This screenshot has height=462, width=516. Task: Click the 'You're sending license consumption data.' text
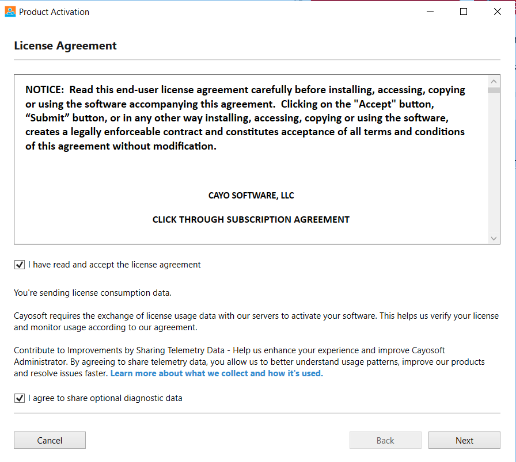click(93, 293)
